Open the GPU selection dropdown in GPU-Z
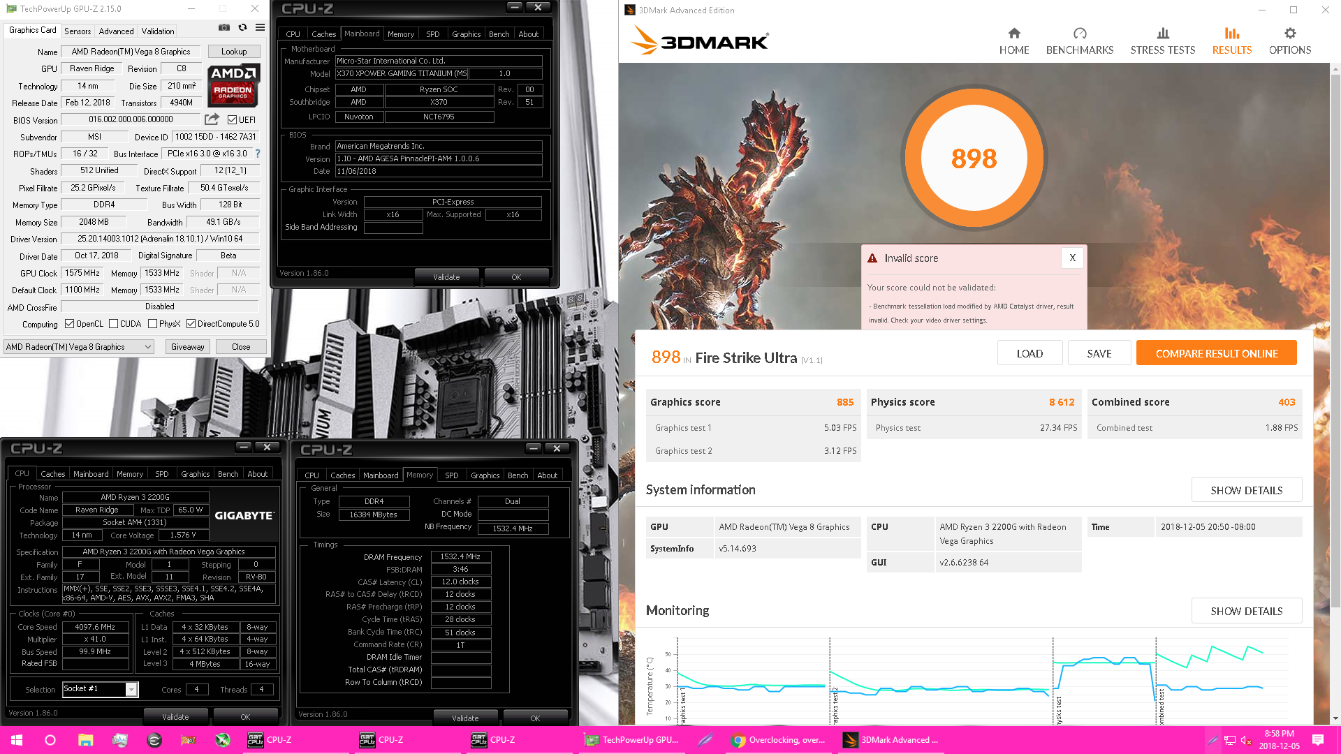Screen dimensions: 1341x754 (x=79, y=347)
